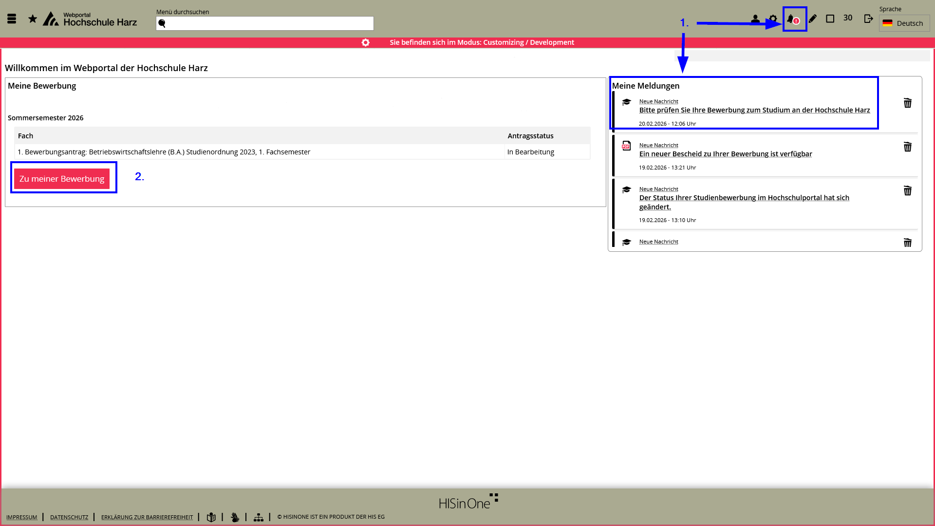Open the Datenschutz footer link
The image size is (935, 526).
tap(69, 517)
